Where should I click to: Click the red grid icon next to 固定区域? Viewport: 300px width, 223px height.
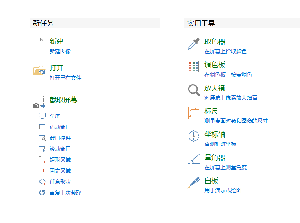pyautogui.click(x=42, y=171)
